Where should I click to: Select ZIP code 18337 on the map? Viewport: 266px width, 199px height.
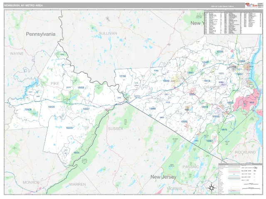click(86, 109)
